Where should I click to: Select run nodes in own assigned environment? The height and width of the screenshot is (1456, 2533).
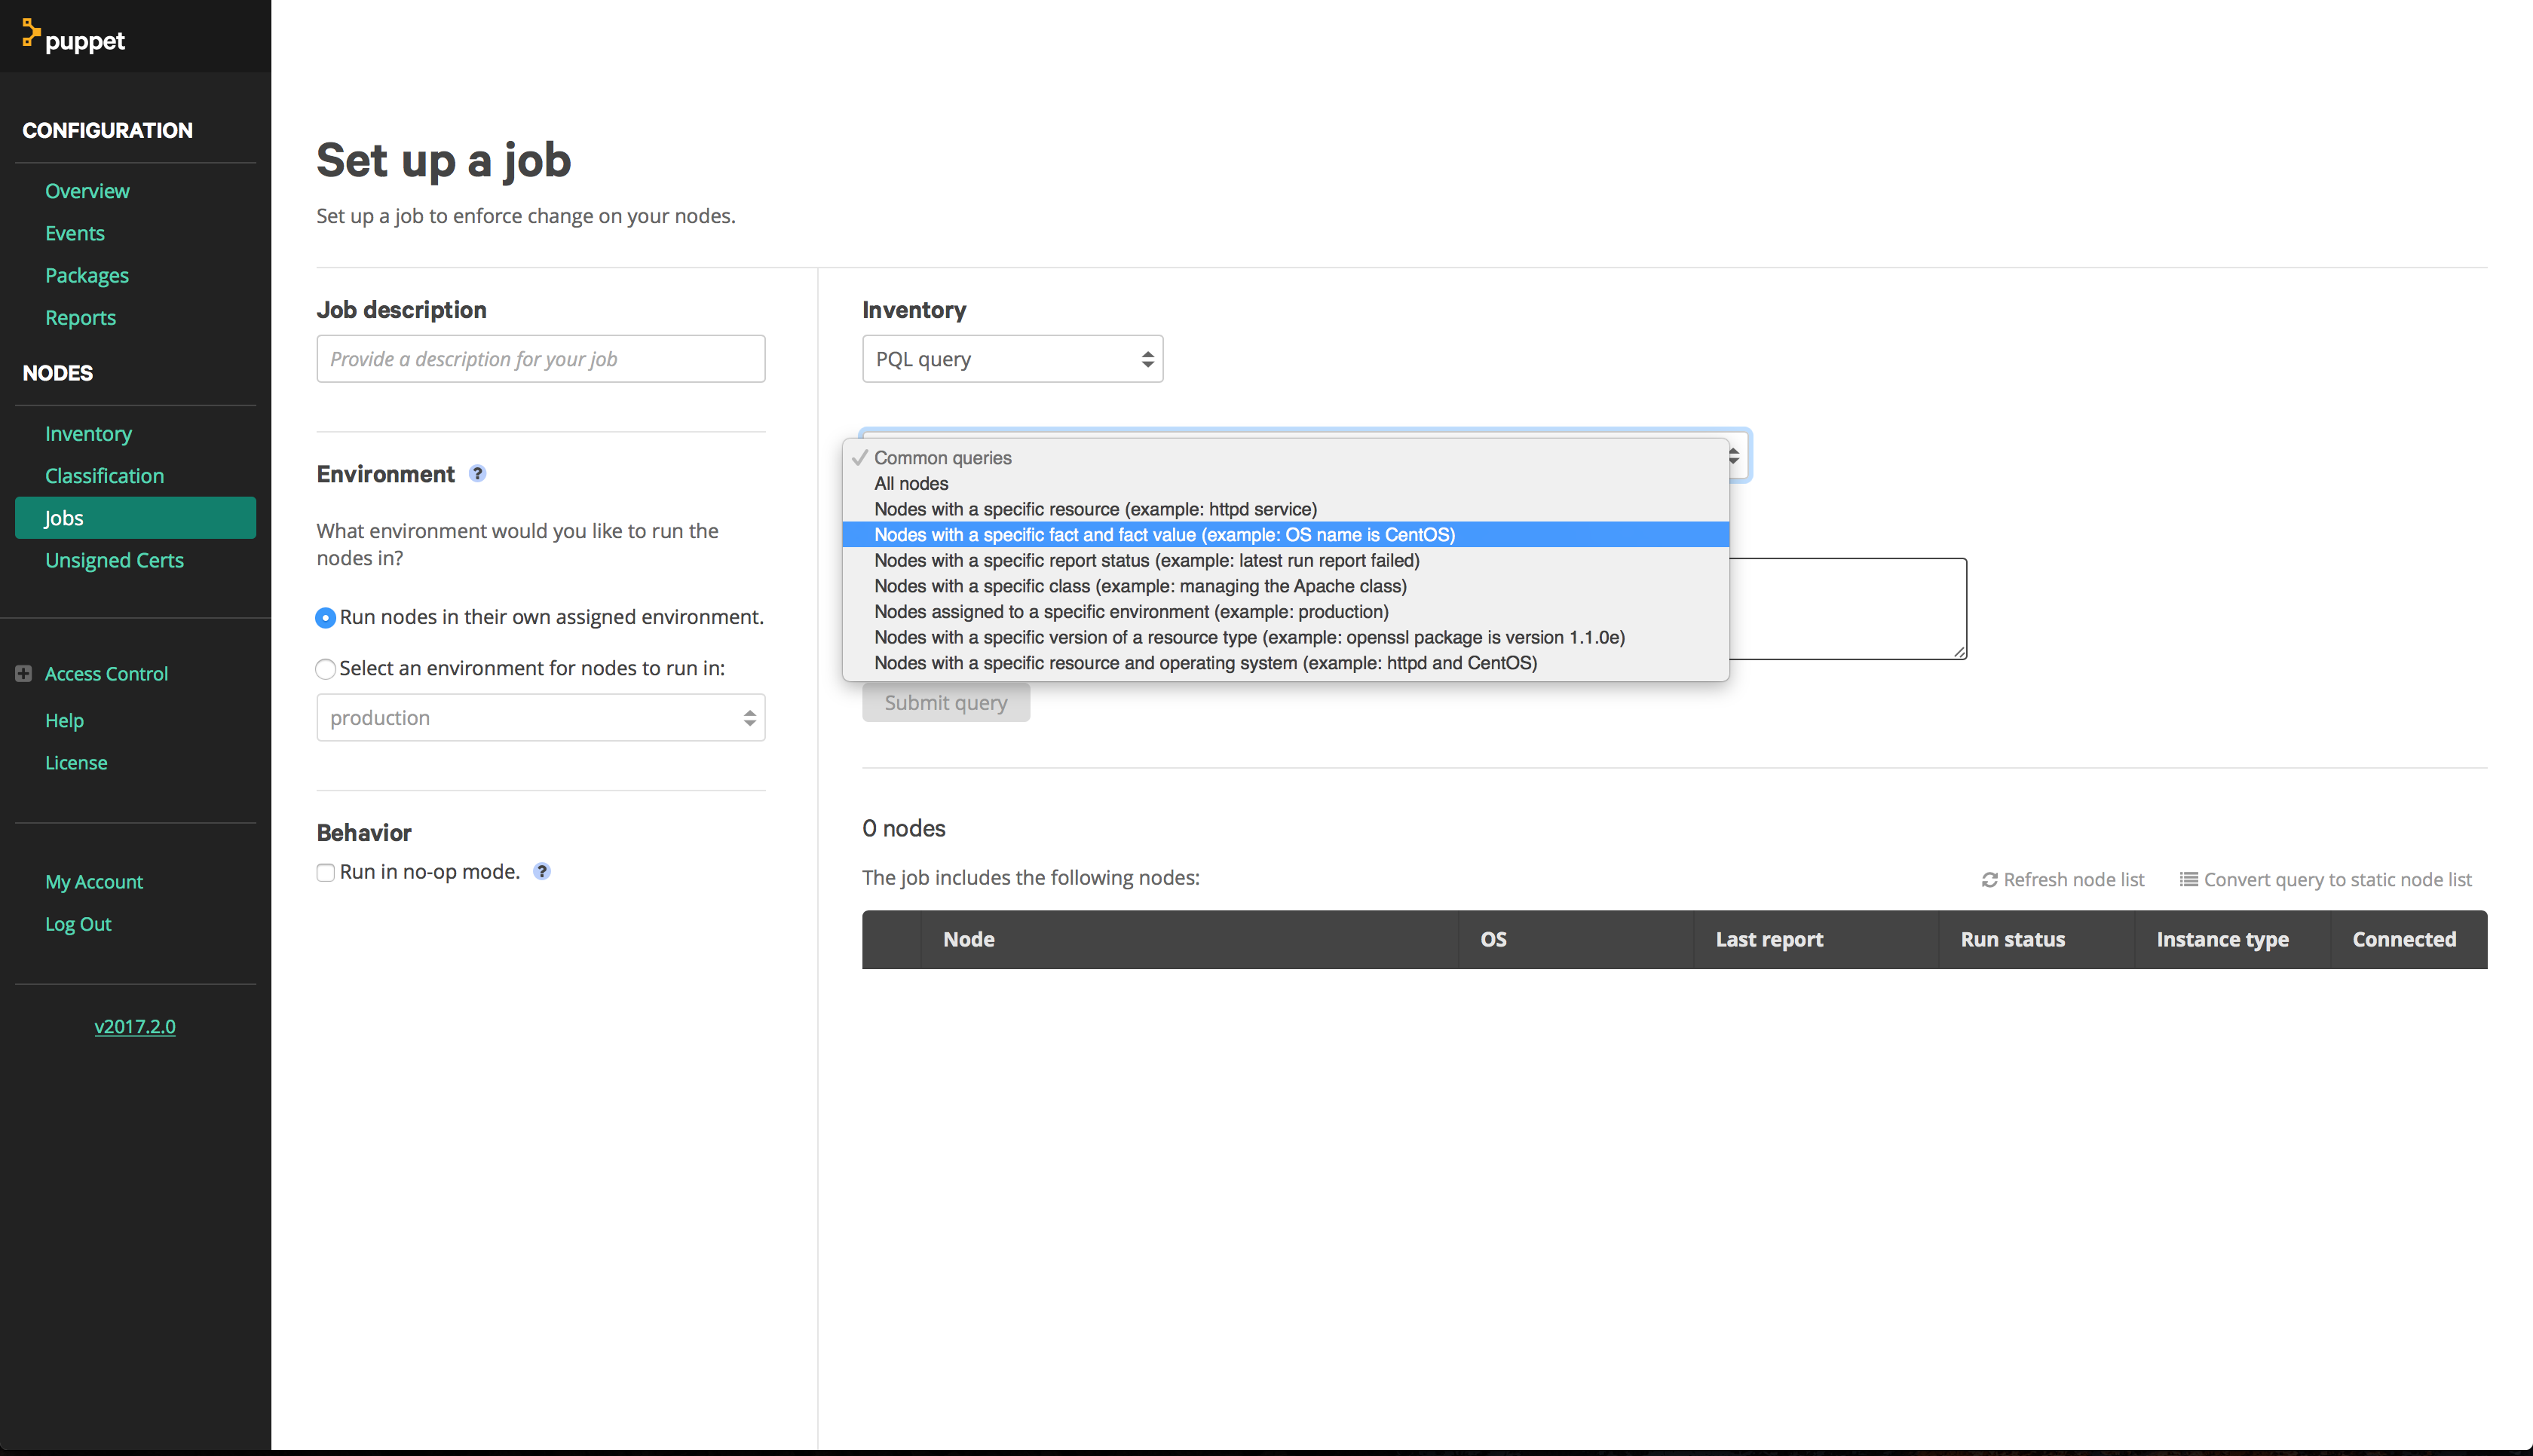(325, 618)
